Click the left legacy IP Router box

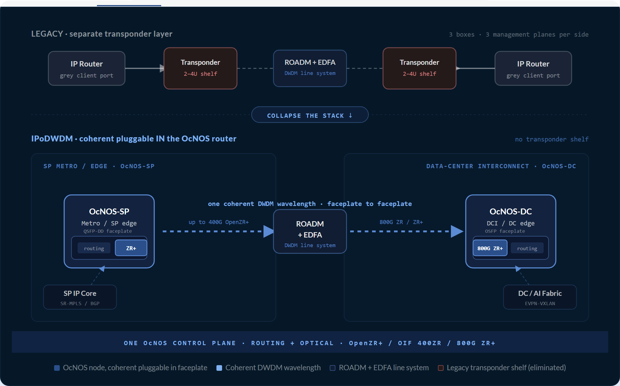(x=87, y=68)
